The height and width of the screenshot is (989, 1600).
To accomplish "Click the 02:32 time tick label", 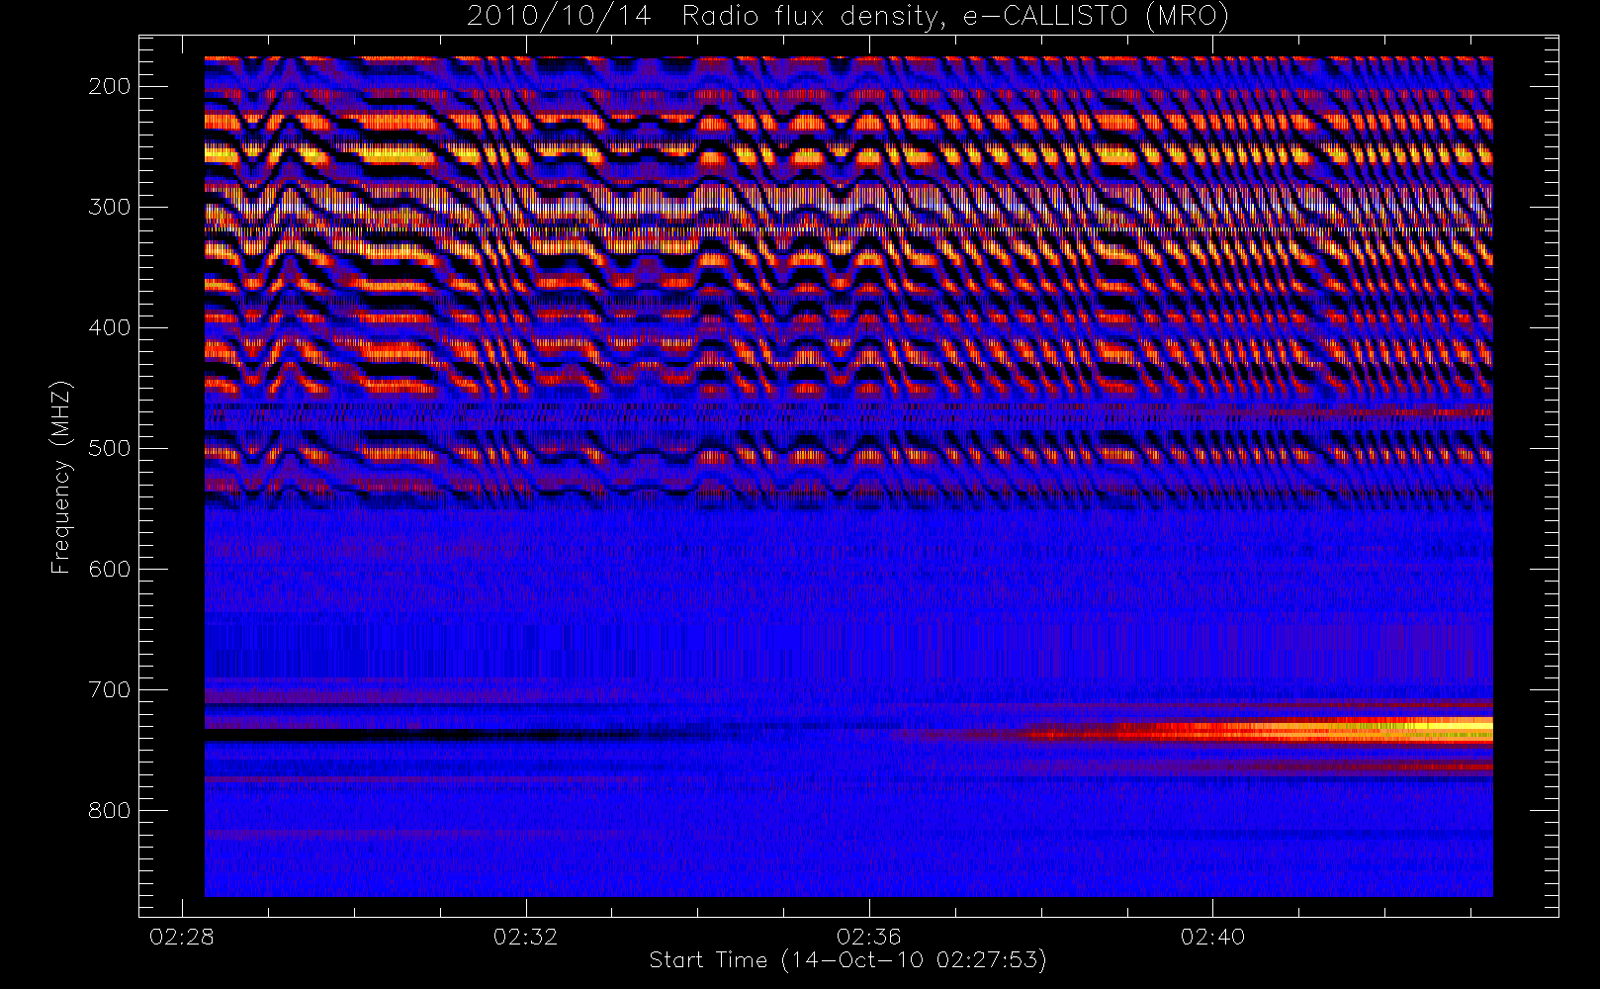I will click(525, 937).
